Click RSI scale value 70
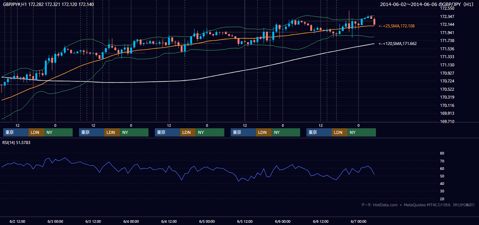 [442, 161]
